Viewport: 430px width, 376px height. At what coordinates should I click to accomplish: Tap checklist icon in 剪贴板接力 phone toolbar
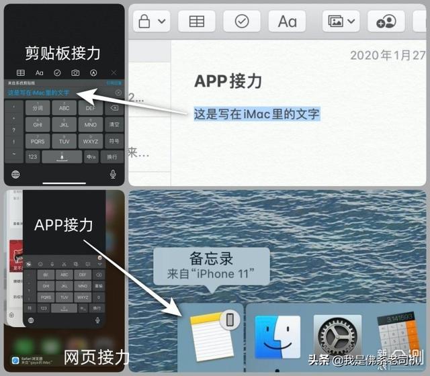pyautogui.click(x=57, y=73)
